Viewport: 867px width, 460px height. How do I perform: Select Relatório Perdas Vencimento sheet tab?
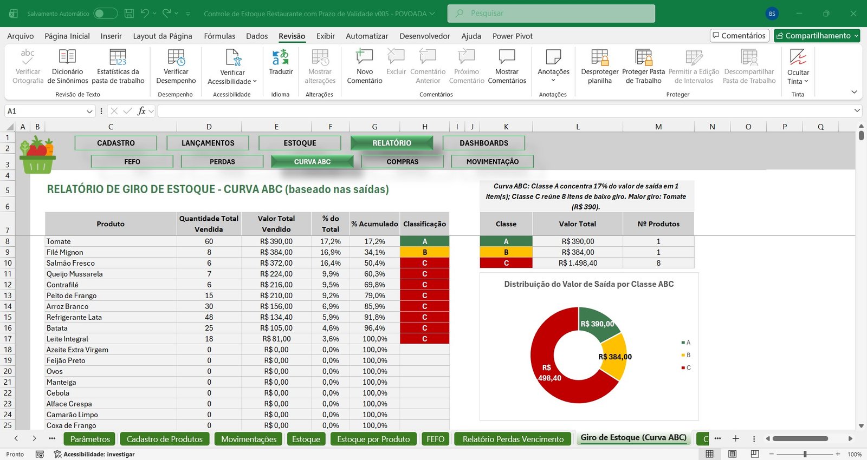pos(513,439)
